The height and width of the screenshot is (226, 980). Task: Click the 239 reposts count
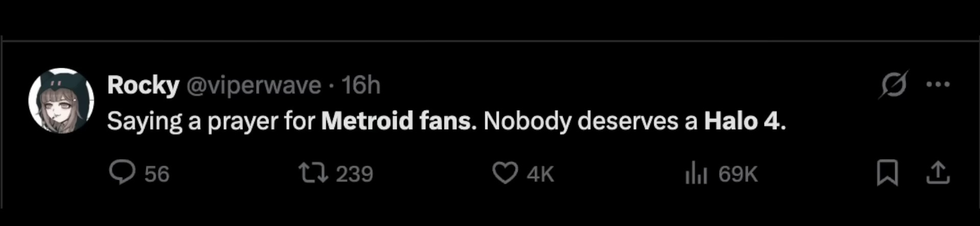click(x=355, y=174)
